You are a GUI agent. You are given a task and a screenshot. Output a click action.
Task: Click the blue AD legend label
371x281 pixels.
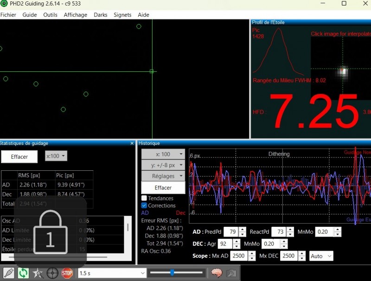[x=145, y=213]
